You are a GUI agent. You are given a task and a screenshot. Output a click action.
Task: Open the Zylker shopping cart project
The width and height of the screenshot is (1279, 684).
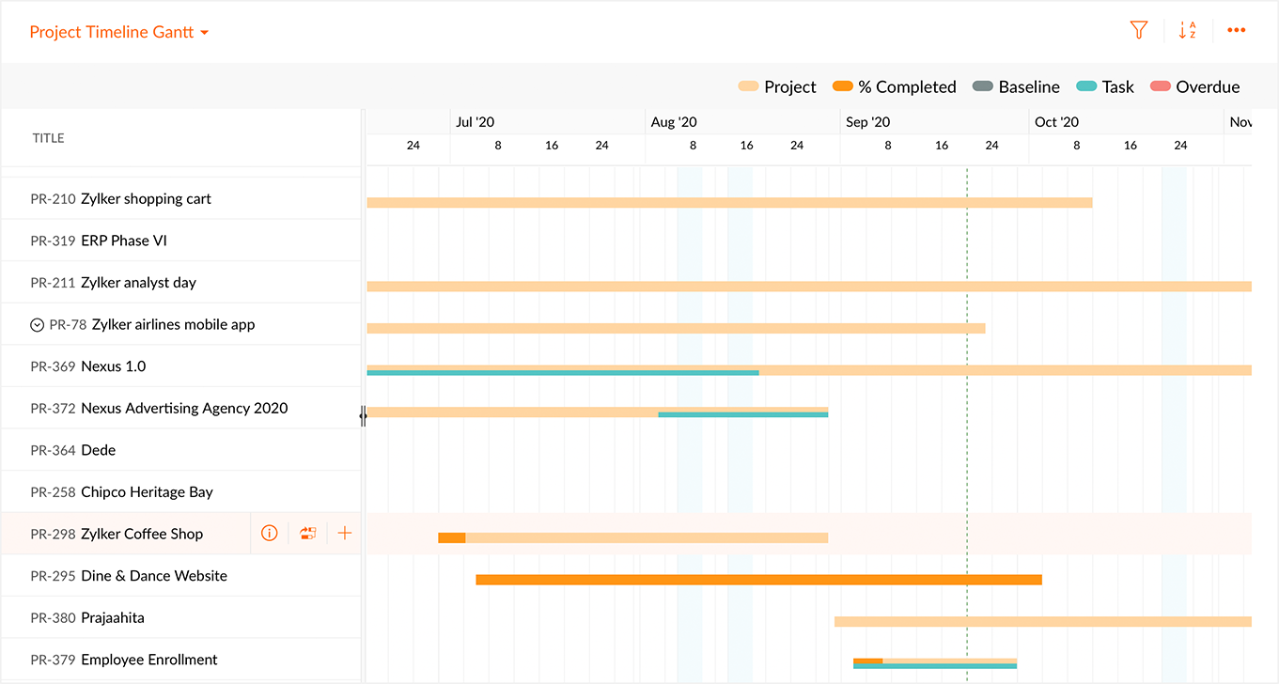[x=144, y=198]
